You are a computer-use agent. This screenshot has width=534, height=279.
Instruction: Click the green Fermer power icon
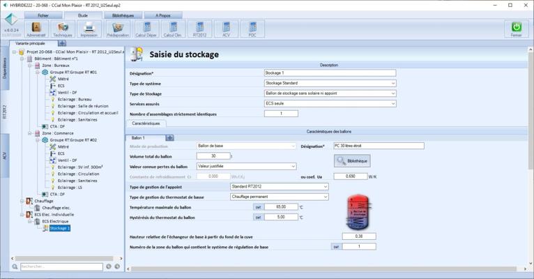click(x=516, y=29)
